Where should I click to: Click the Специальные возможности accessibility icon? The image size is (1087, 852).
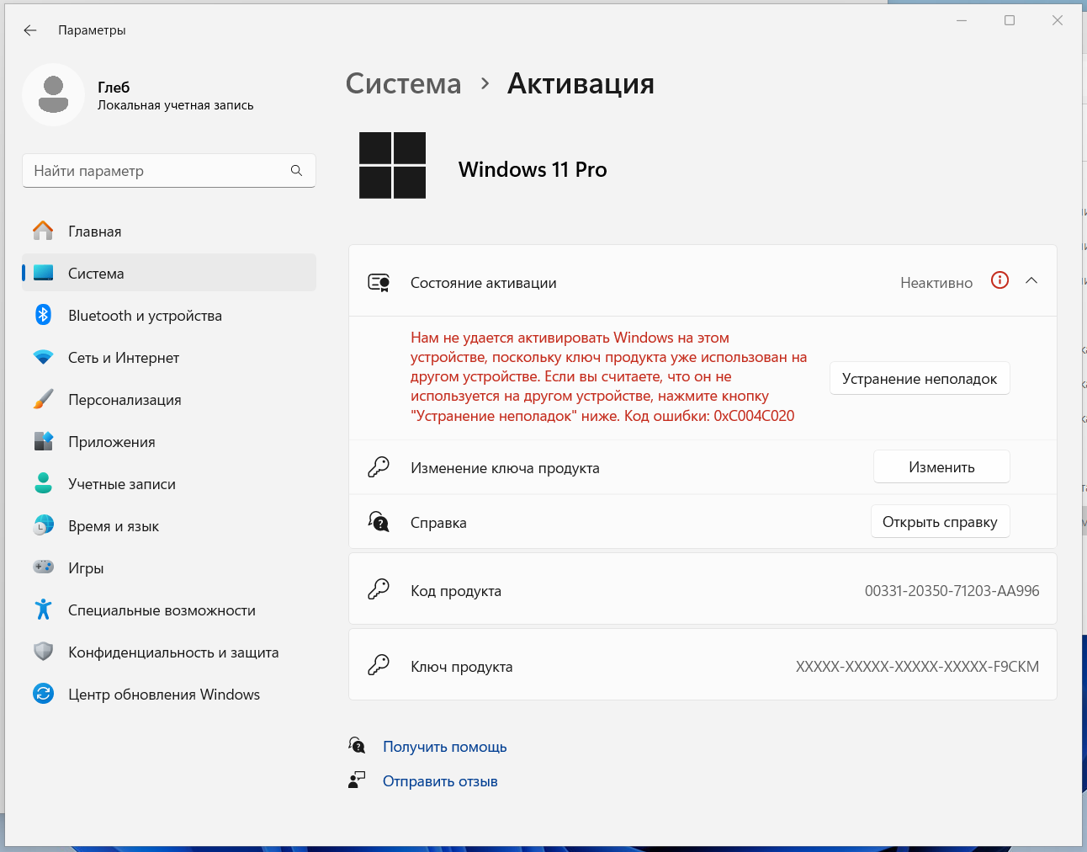point(43,610)
